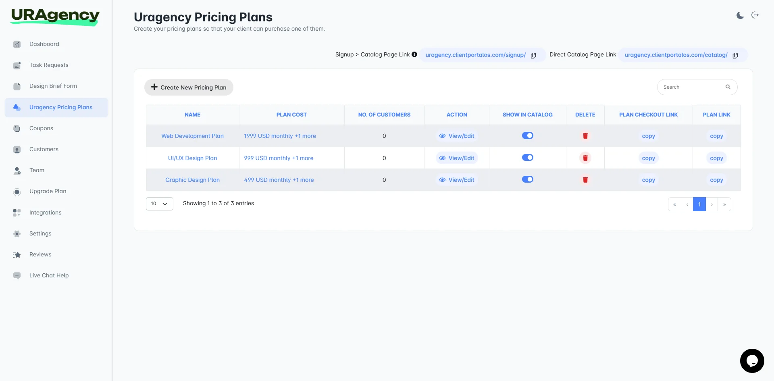Open View/Edit for the UI/UX Design Plan
This screenshot has height=381, width=774.
456,158
